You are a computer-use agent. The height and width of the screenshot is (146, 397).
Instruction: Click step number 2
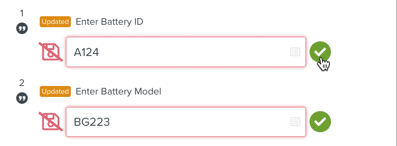pyautogui.click(x=22, y=83)
